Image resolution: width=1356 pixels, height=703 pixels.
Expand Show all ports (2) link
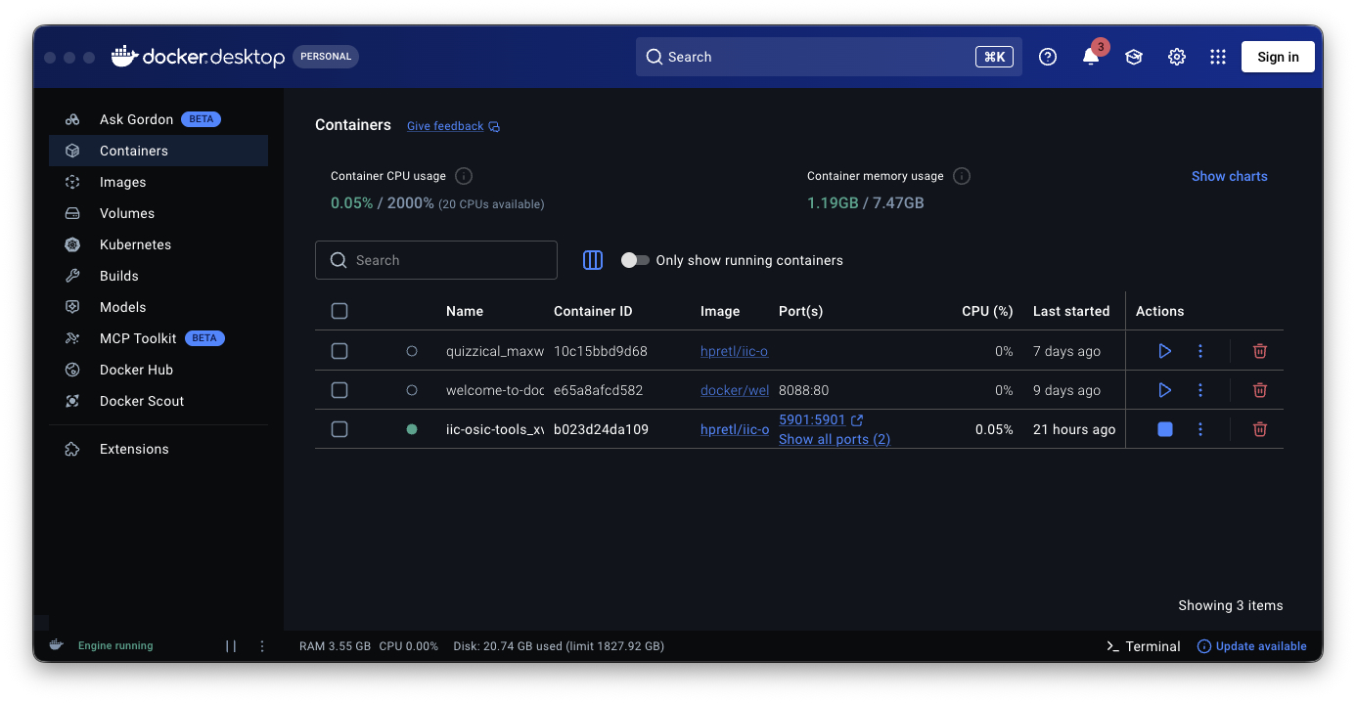click(x=834, y=440)
